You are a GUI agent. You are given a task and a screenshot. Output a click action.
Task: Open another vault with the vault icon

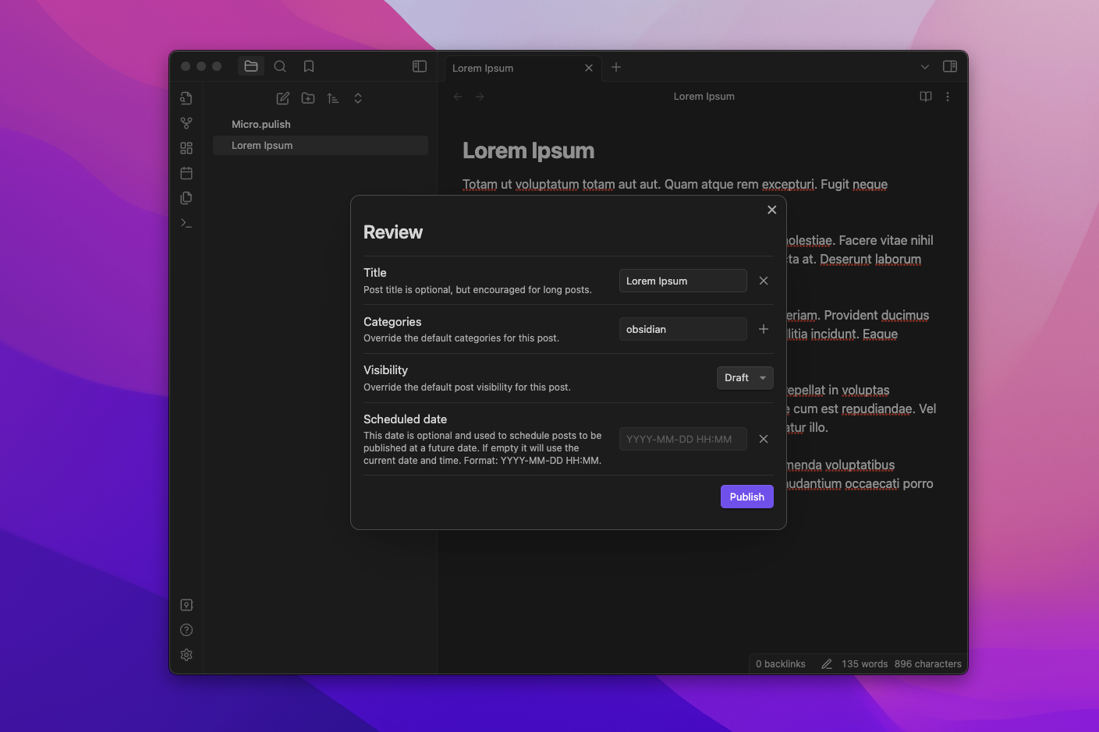186,604
